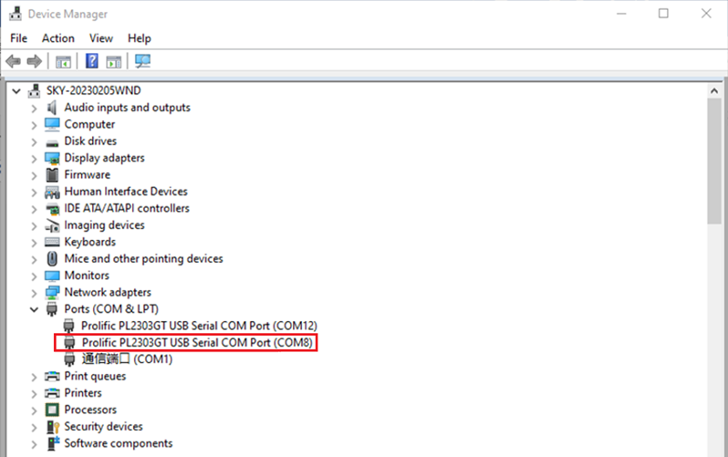Click the Show/Hide Action Pane icon
The image size is (728, 457).
tap(114, 62)
